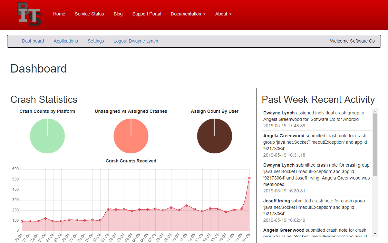The width and height of the screenshot is (388, 243).
Task: Click the 23-04 data point on chart
Action: pos(45,219)
